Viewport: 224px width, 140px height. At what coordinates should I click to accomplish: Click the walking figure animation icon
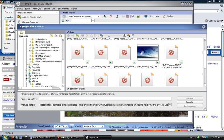point(117,17)
